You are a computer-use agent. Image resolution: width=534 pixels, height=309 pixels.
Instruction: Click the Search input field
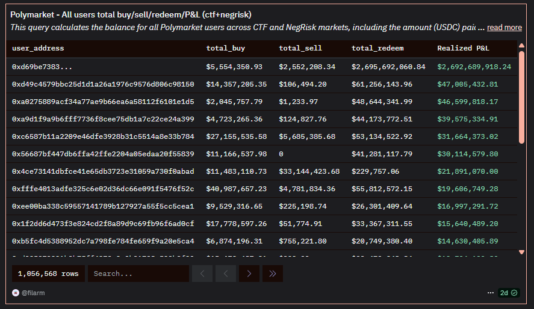pos(138,274)
